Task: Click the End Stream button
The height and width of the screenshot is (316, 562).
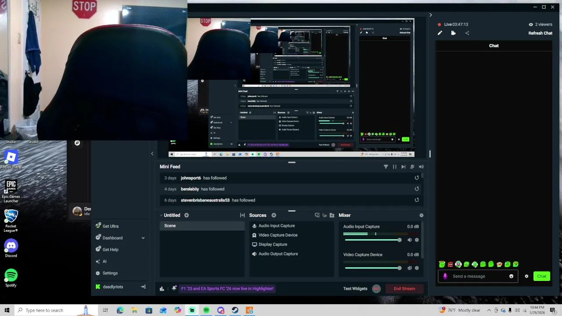Action: [x=404, y=289]
